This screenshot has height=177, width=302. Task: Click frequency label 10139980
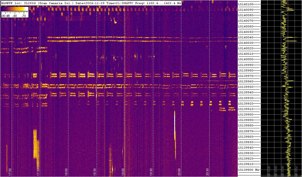click(246, 71)
